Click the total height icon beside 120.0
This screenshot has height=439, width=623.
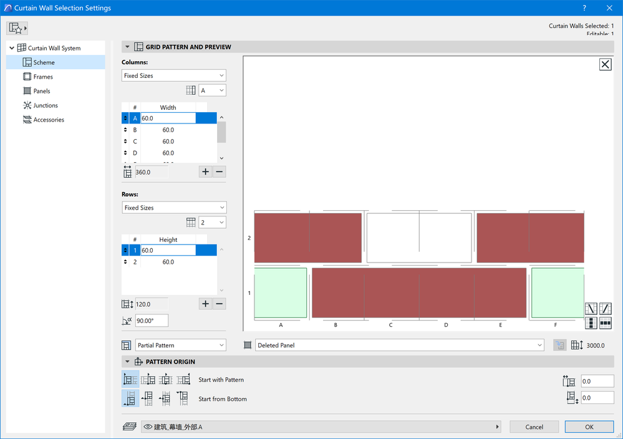click(x=127, y=304)
